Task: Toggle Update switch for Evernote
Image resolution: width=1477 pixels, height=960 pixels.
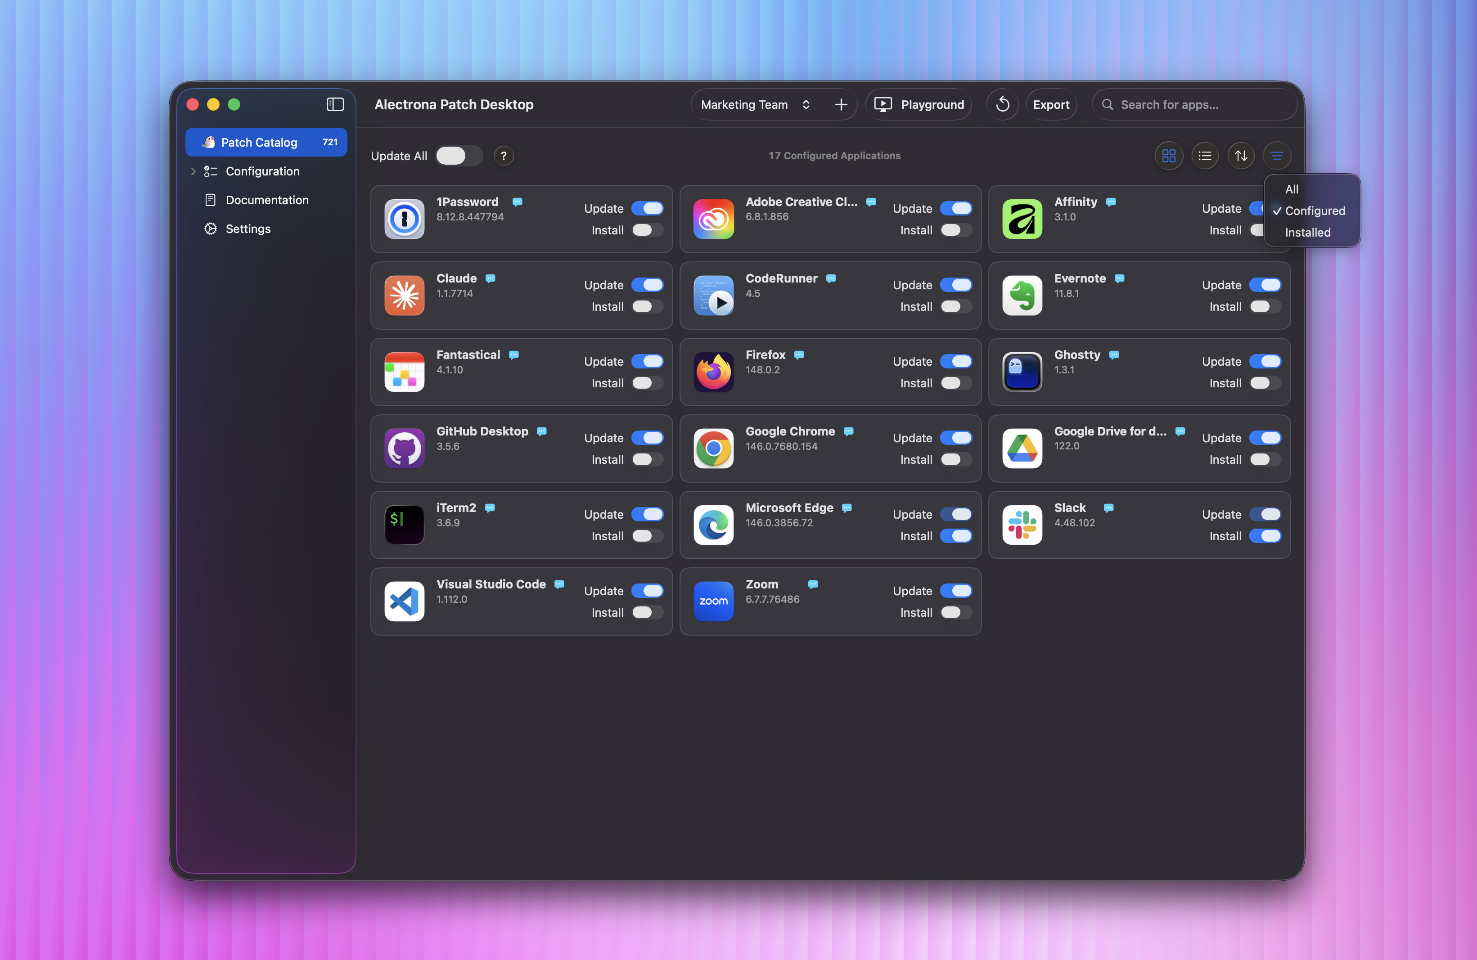Action: (1265, 285)
